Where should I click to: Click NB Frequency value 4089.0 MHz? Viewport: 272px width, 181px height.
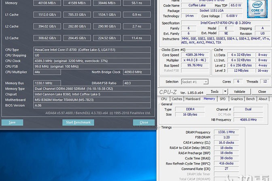pyautogui.click(x=248, y=120)
